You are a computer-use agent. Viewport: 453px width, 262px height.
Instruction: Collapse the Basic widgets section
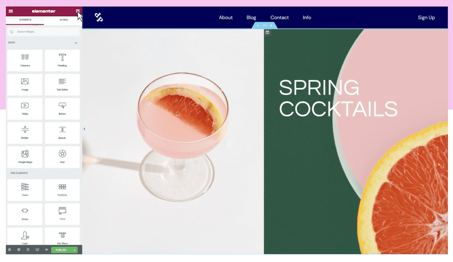click(76, 42)
